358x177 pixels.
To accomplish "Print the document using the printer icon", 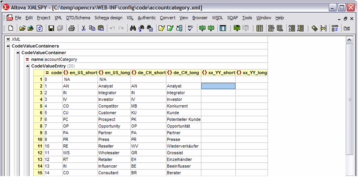I will point(72,28).
